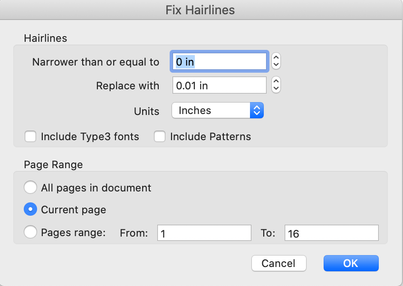
Task: Tick the Include Patterns checkbox
Action: [x=160, y=137]
